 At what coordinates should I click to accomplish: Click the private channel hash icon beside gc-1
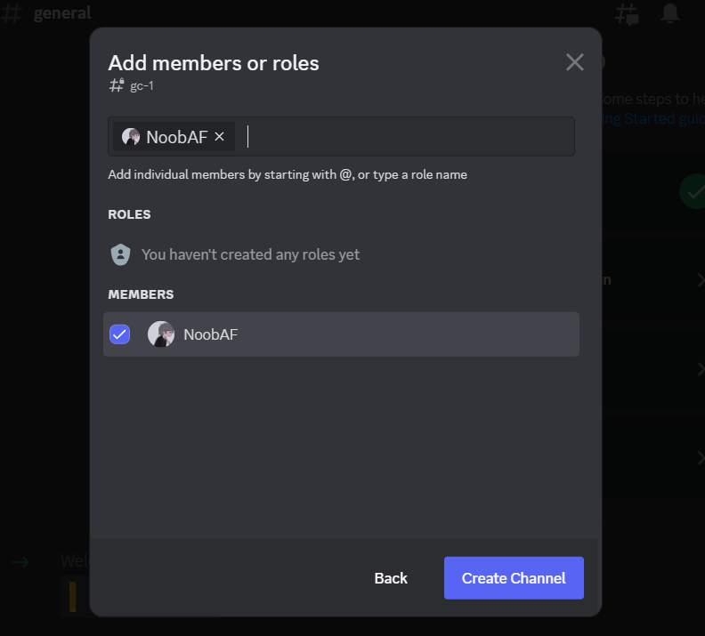[117, 86]
